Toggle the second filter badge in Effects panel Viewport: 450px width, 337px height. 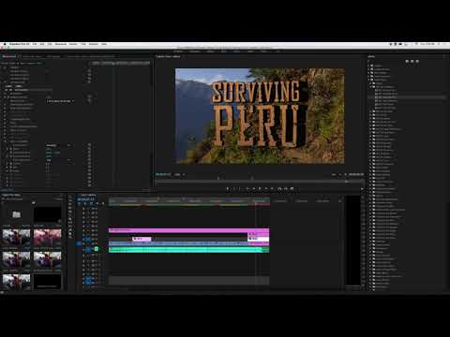412,61
